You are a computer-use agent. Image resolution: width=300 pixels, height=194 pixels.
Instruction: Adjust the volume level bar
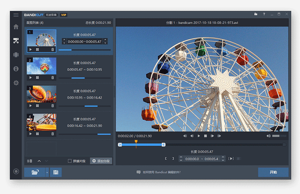tap(279, 136)
